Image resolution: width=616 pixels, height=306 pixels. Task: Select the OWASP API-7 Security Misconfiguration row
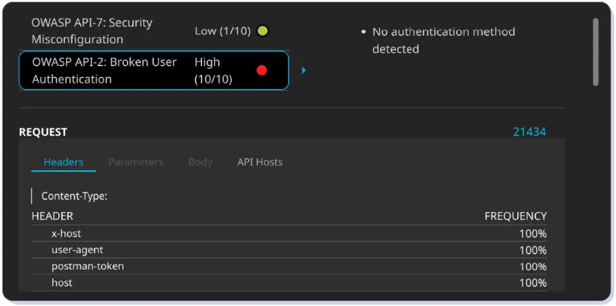154,31
